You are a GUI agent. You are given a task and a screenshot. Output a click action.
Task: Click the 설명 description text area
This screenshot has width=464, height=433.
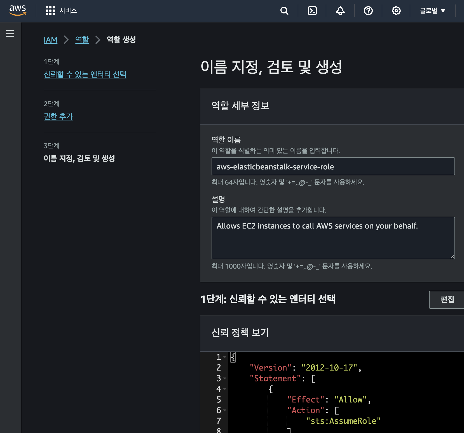333,238
